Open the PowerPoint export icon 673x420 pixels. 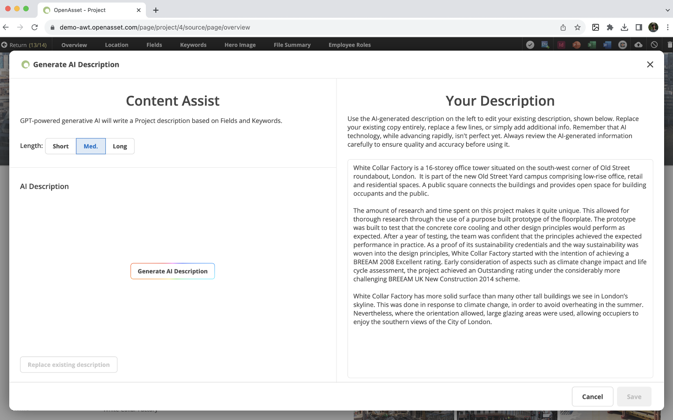click(576, 44)
